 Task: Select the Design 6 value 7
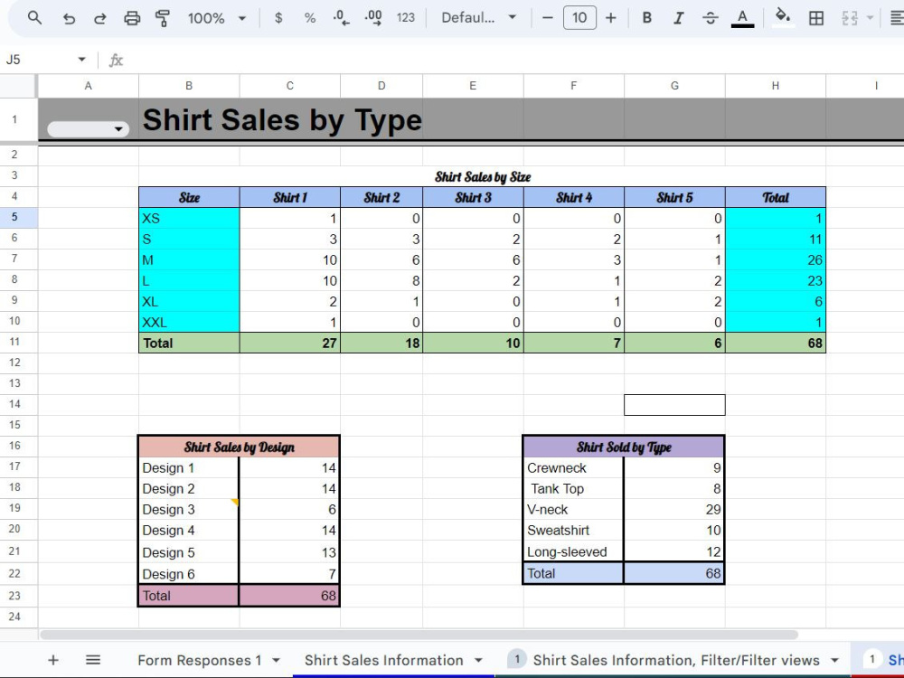289,574
